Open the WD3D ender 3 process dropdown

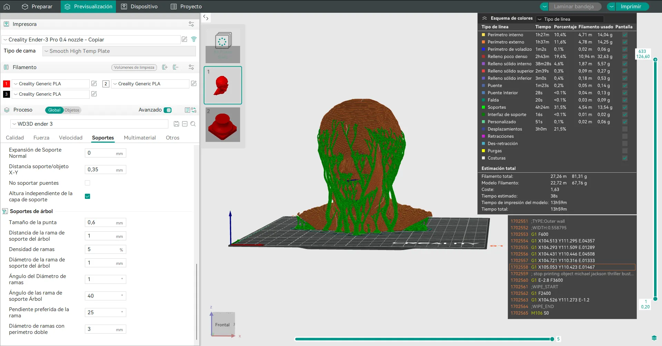(x=89, y=124)
